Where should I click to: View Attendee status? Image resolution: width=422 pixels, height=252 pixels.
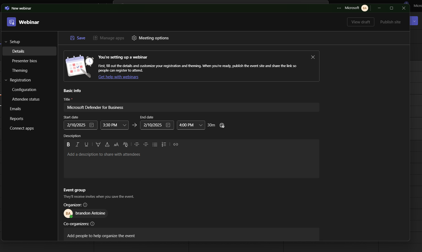26,99
